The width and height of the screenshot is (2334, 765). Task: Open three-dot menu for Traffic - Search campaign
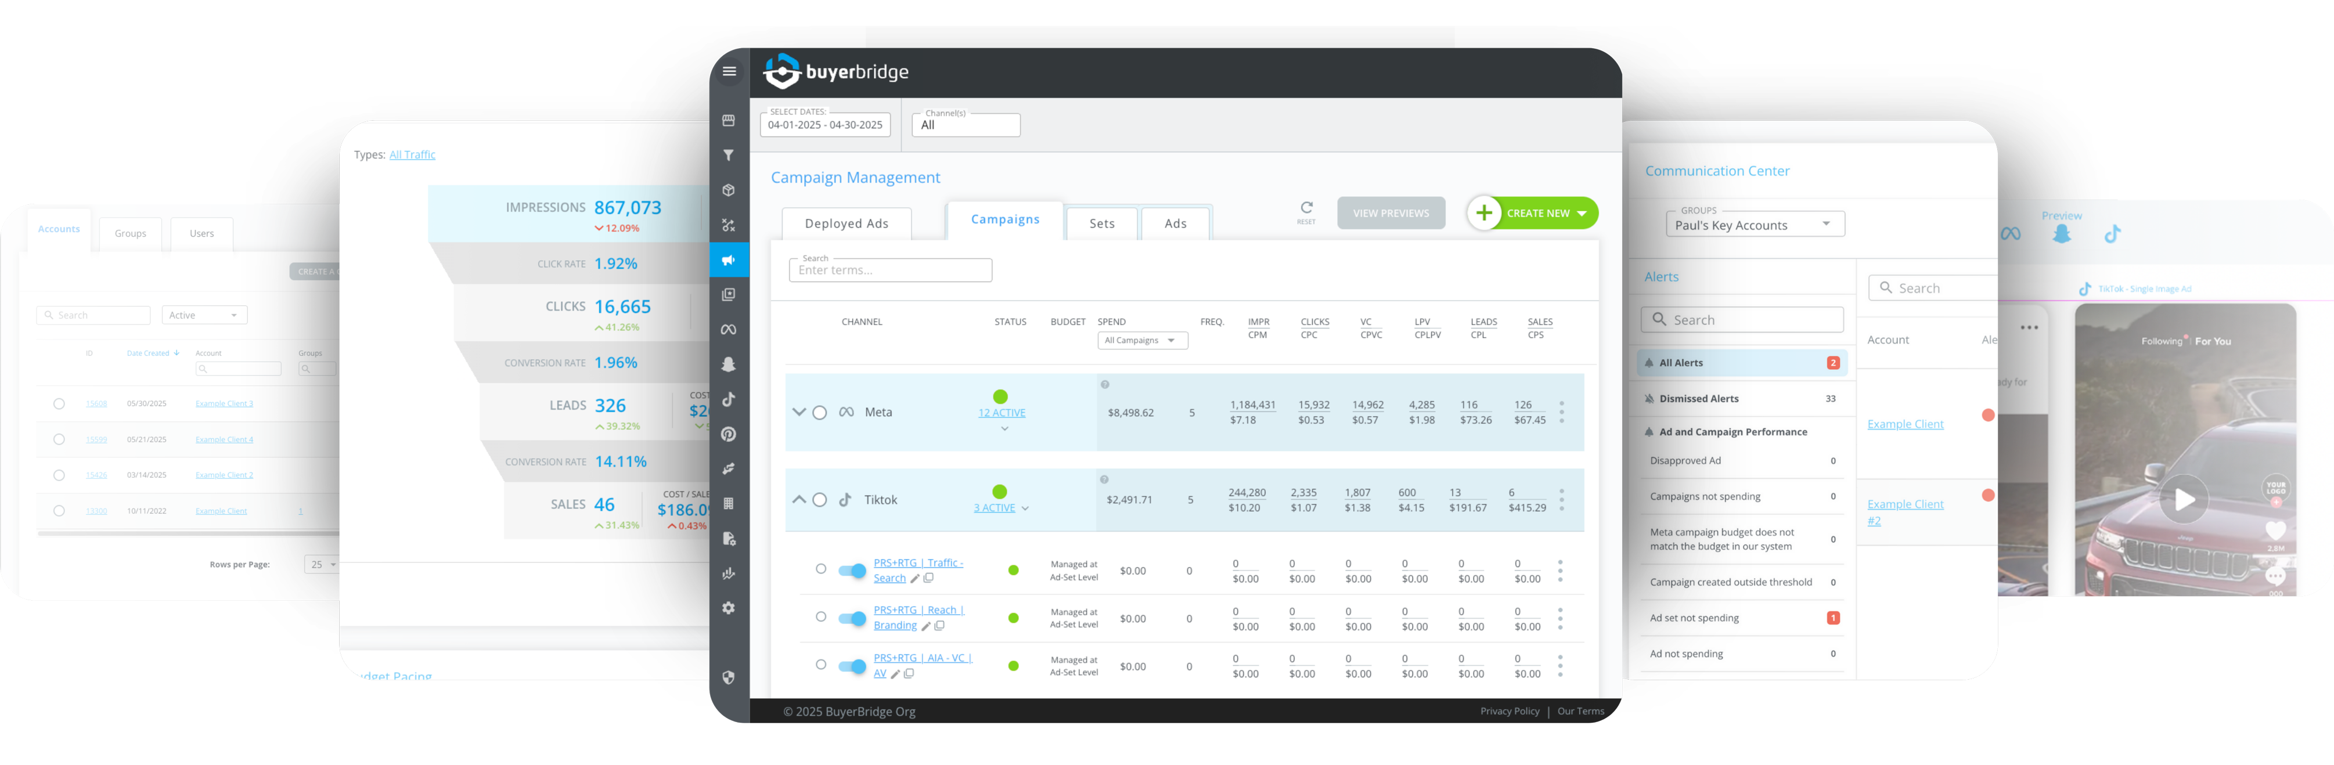pos(1560,571)
